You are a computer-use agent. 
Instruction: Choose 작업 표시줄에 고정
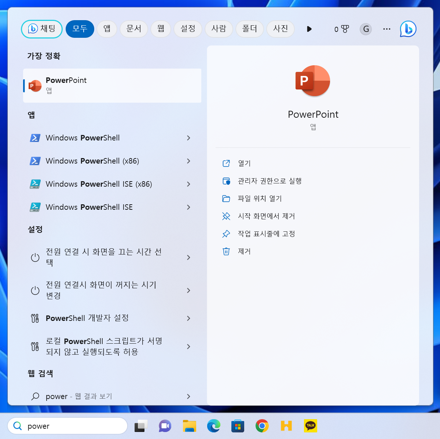[266, 234]
